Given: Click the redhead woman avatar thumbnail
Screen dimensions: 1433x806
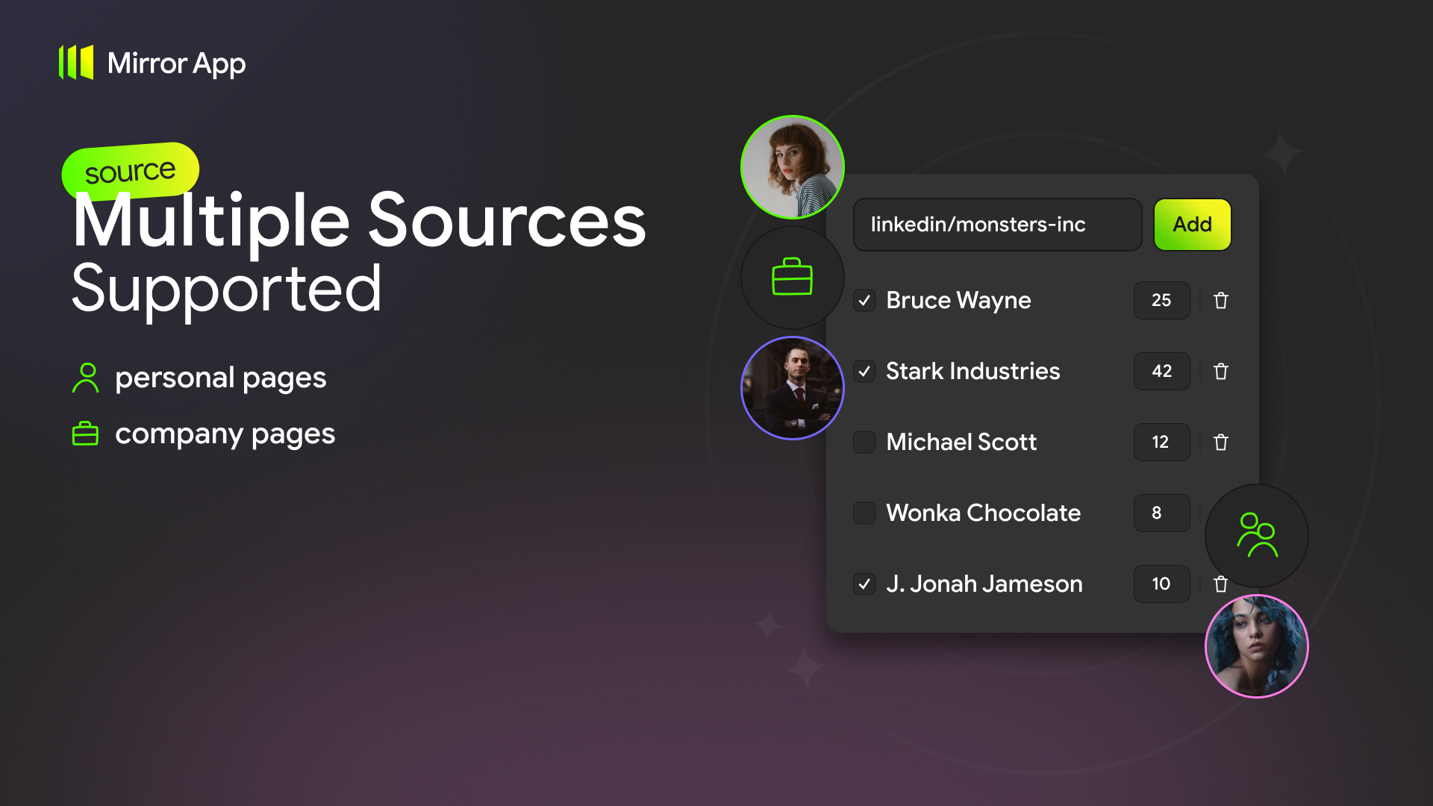Looking at the screenshot, I should click(x=792, y=167).
